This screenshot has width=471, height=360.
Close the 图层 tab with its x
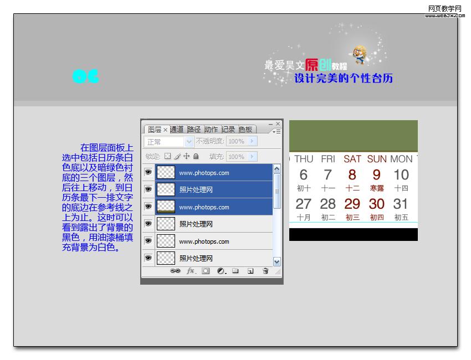[x=165, y=130]
